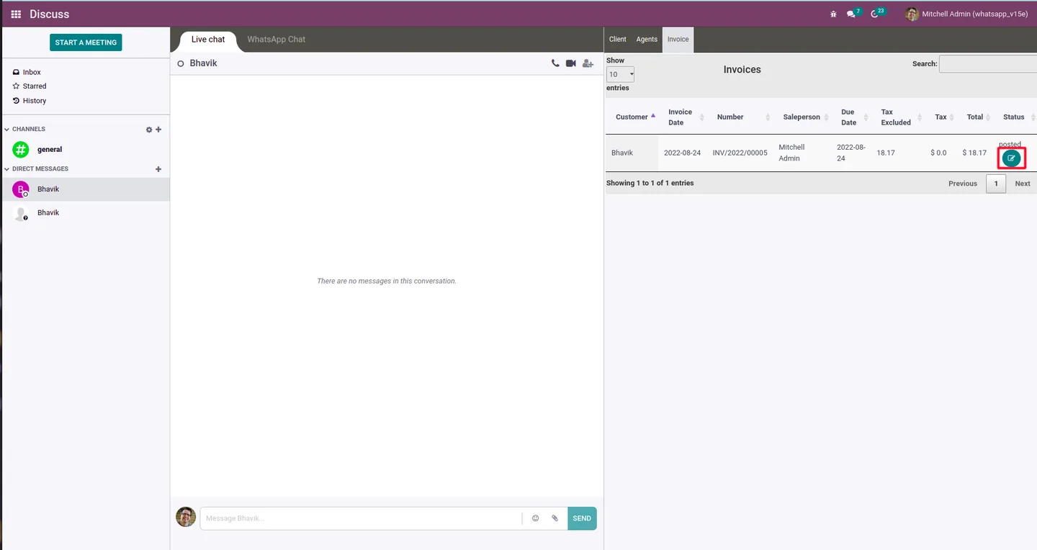Viewport: 1037px width, 550px height.
Task: Click invoice number INV/2022/00005
Action: pyautogui.click(x=740, y=153)
